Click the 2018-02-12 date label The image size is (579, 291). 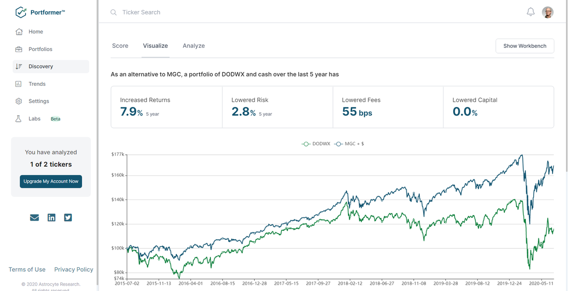point(350,284)
